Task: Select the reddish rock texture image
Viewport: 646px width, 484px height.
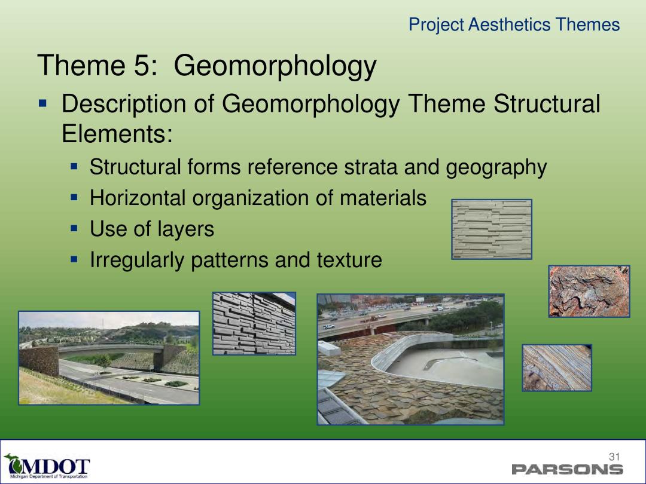Action: point(589,292)
